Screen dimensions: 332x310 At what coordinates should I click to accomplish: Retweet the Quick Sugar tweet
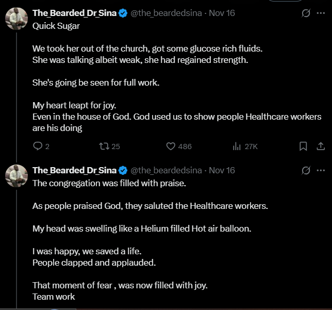point(103,146)
